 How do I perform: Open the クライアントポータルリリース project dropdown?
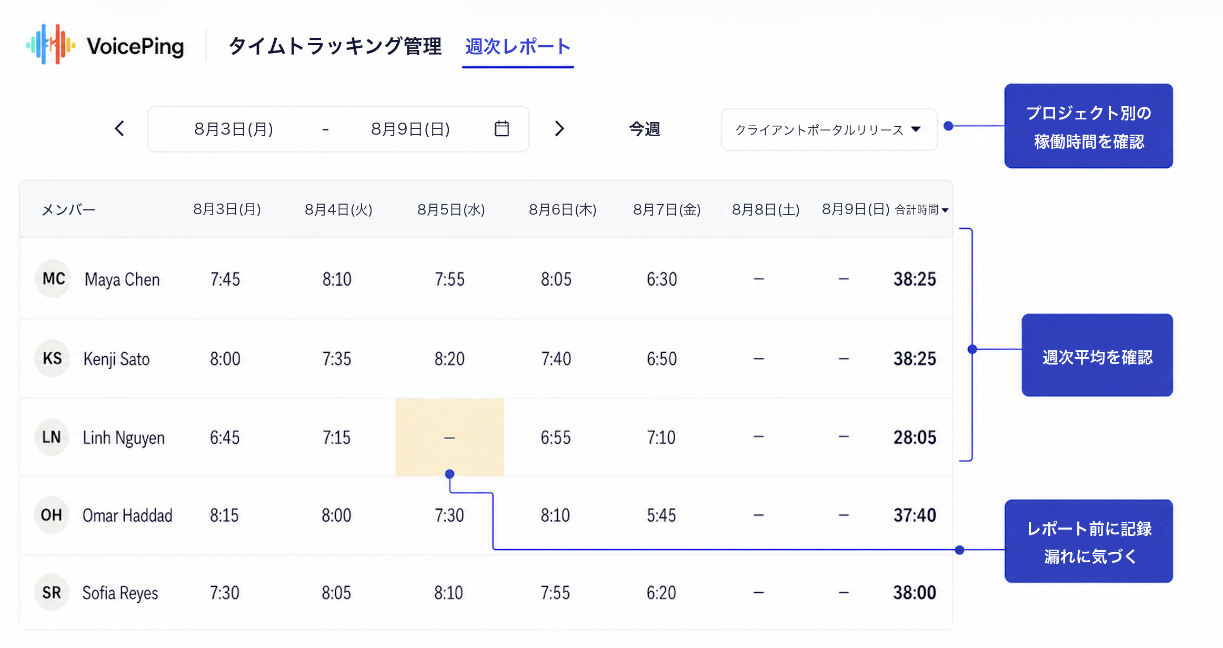tap(829, 129)
